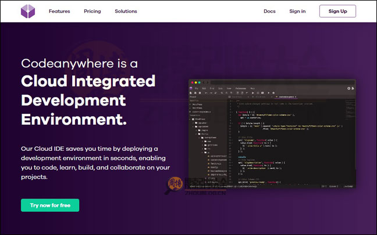Viewport: 377px width, 235px height.
Task: Click the Run play icon in IDE toolbar
Action: (252, 93)
